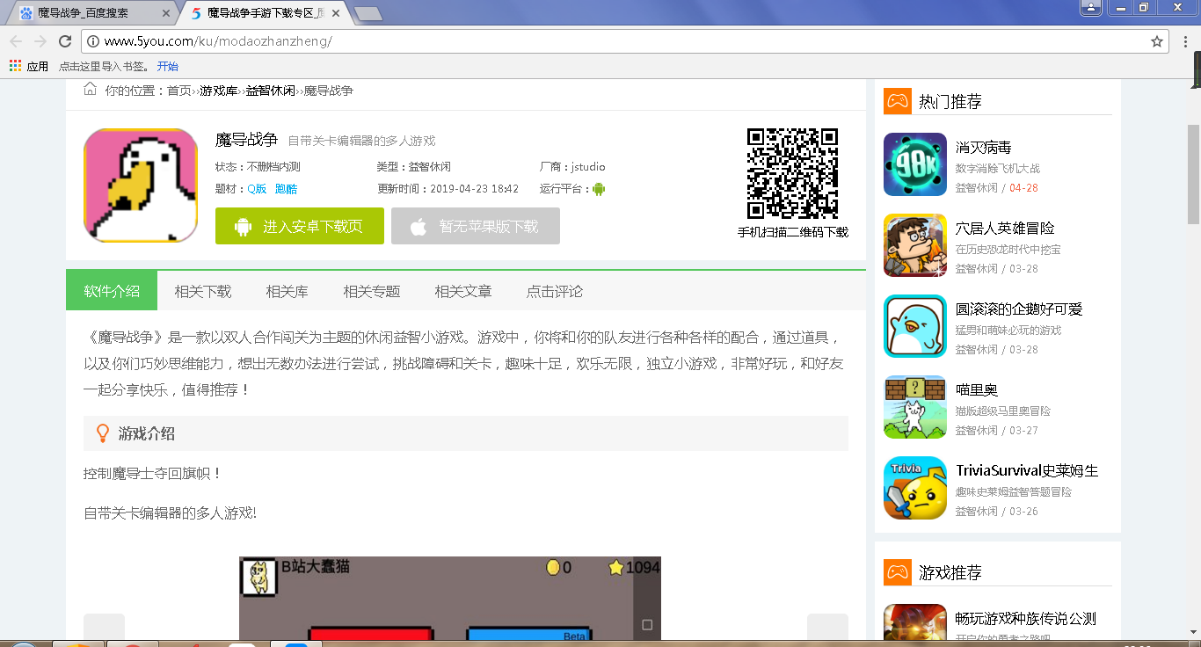Open a new browser tab
This screenshot has width=1201, height=647.
coord(368,13)
